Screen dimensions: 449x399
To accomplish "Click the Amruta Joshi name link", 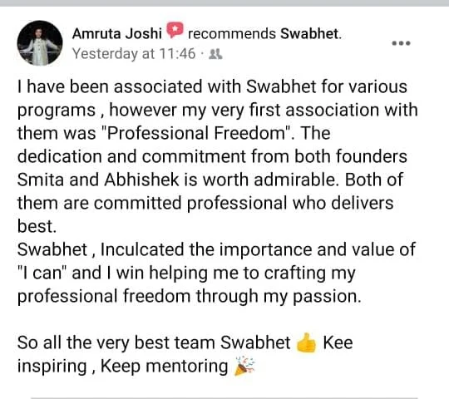I will point(117,34).
